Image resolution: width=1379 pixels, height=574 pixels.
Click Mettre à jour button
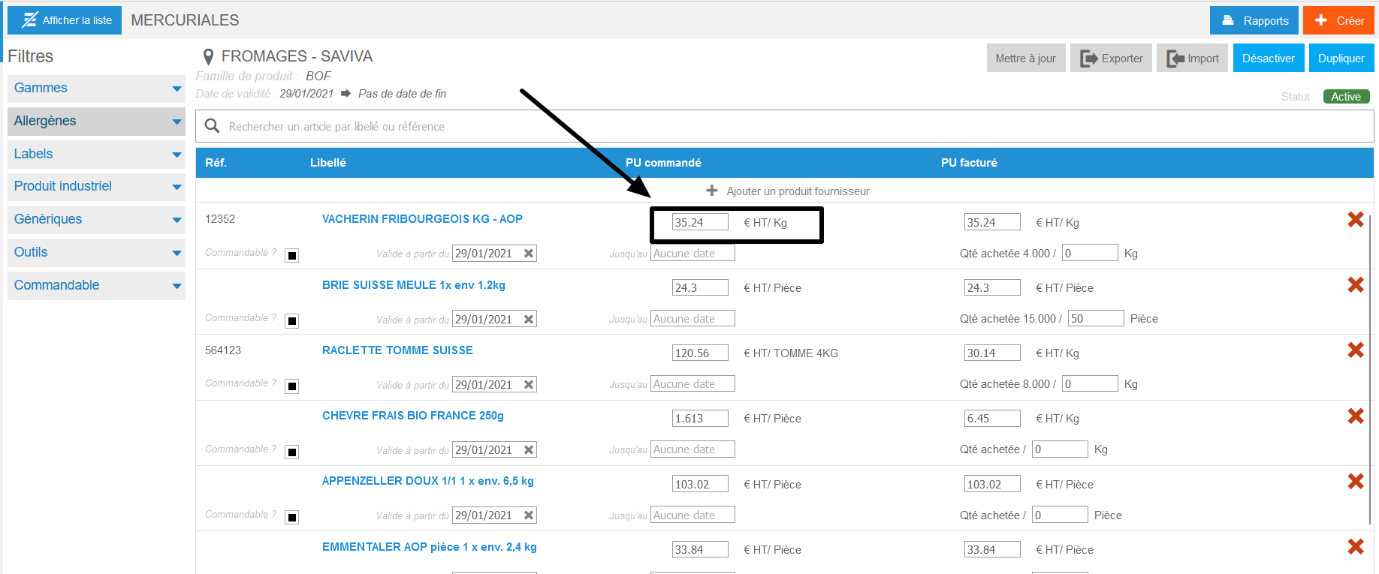[x=1025, y=58]
